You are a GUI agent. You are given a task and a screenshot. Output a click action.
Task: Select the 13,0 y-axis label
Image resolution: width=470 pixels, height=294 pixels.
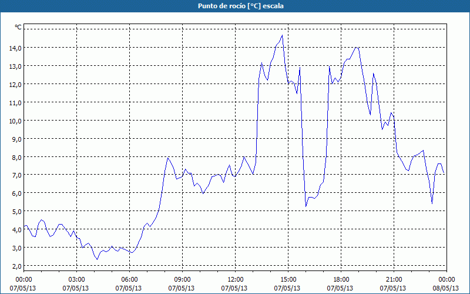click(x=15, y=66)
